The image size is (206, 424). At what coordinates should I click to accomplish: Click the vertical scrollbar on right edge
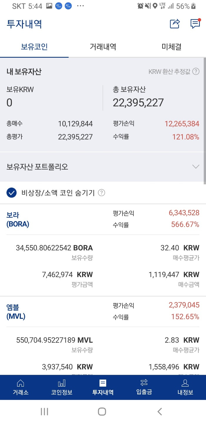(x=205, y=121)
